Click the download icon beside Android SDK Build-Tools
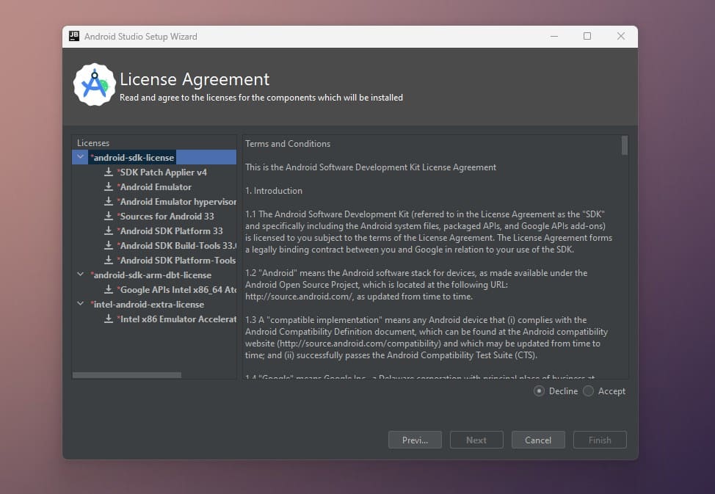Viewport: 715px width, 494px height. [x=109, y=245]
